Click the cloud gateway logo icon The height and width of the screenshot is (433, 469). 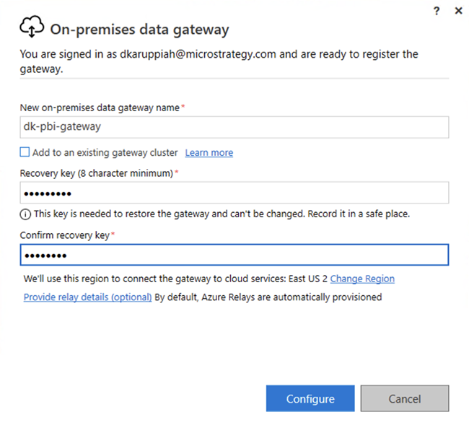coord(32,28)
